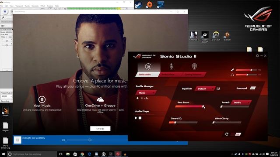Open Audacity Analyze menu
The height and width of the screenshot is (157, 280).
coord(50,6)
